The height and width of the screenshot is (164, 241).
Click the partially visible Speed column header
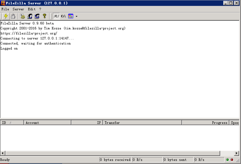(234, 123)
